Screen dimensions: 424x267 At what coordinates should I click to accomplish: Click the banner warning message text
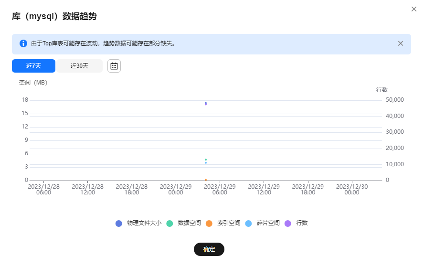[103, 43]
